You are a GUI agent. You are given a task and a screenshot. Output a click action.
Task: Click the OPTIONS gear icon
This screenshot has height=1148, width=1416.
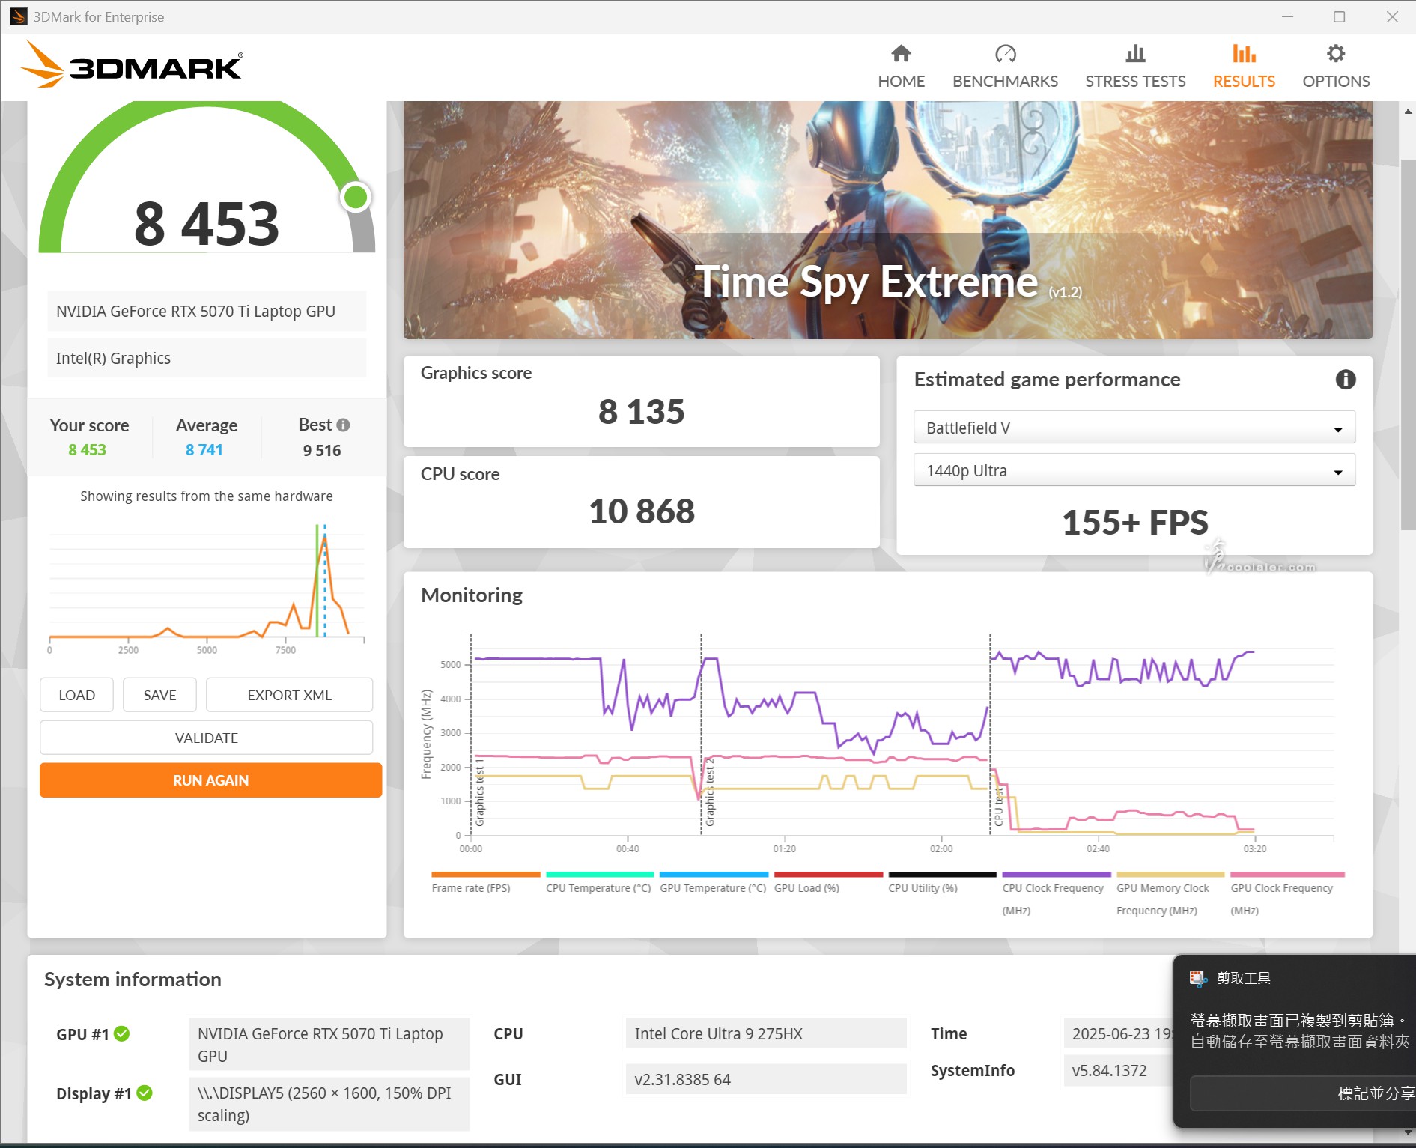(x=1336, y=53)
